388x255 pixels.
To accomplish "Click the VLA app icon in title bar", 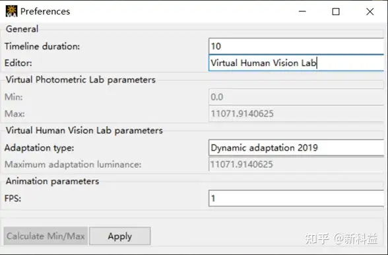I will point(11,11).
